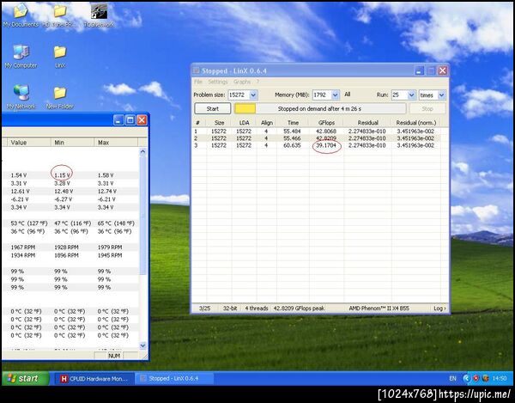Select the 55.466 time cell
Screen dimensions: 515x403
pyautogui.click(x=292, y=138)
